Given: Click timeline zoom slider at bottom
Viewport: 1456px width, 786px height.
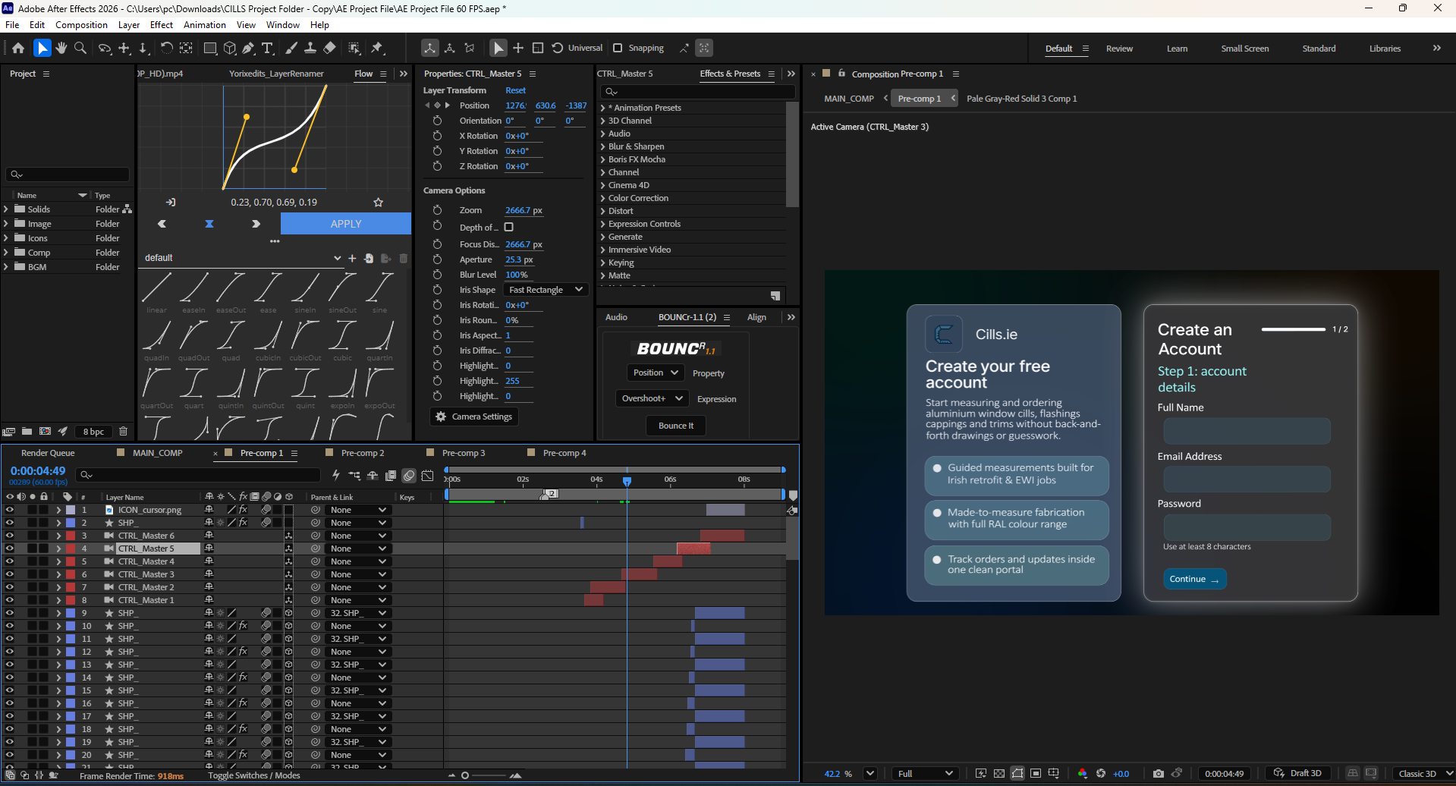Looking at the screenshot, I should [486, 775].
